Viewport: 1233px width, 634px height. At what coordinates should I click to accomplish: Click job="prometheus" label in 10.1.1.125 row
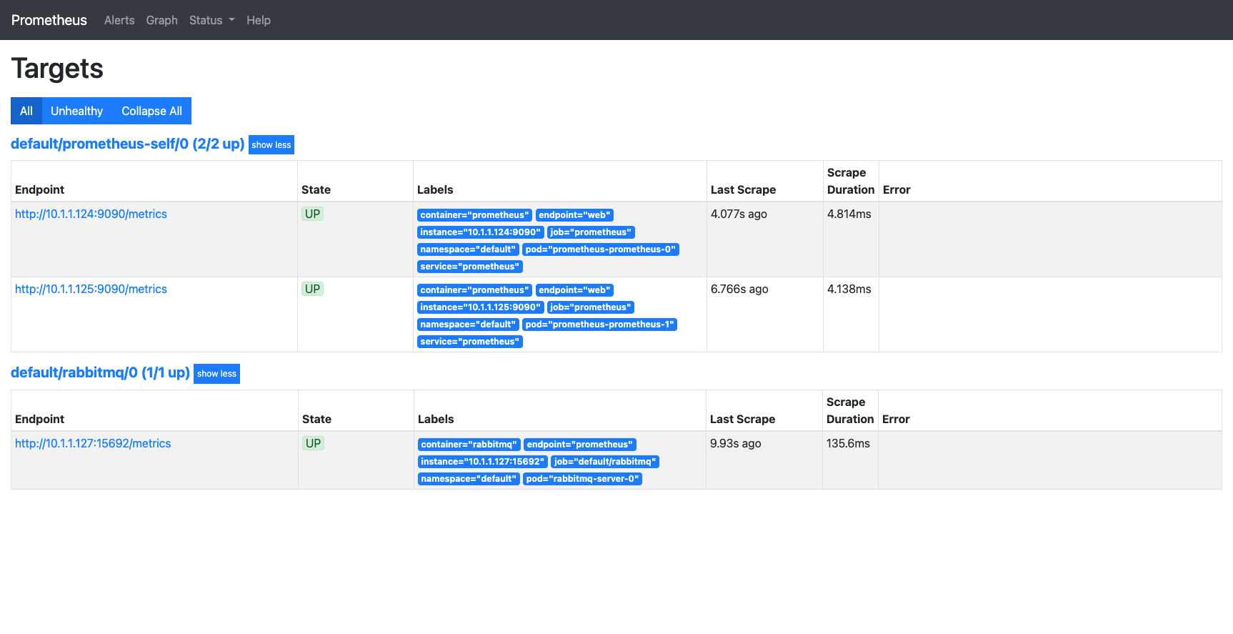point(591,307)
